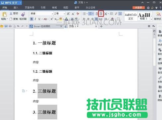Click the increase indent icon

[101, 14]
